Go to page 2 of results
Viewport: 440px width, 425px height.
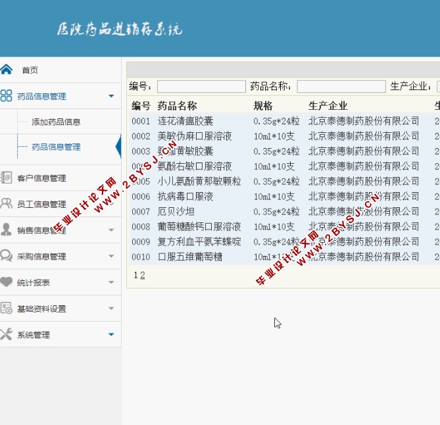coord(143,276)
